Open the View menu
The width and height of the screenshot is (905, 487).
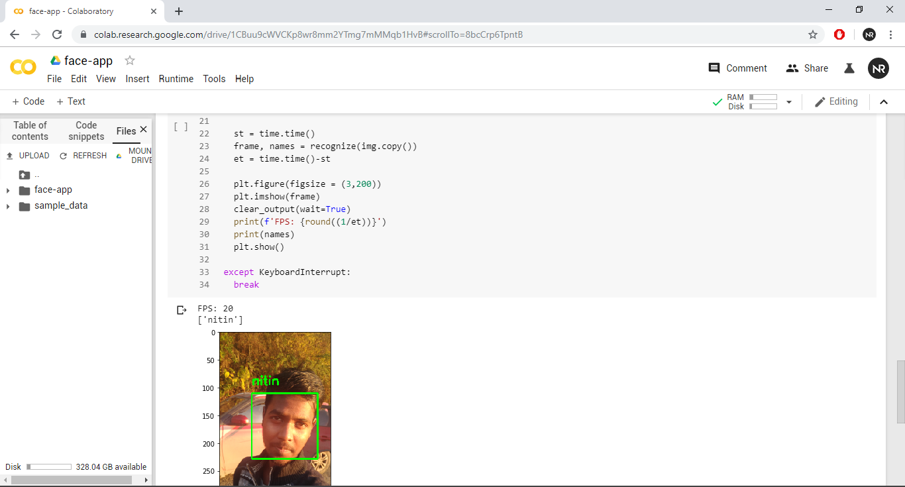point(106,79)
